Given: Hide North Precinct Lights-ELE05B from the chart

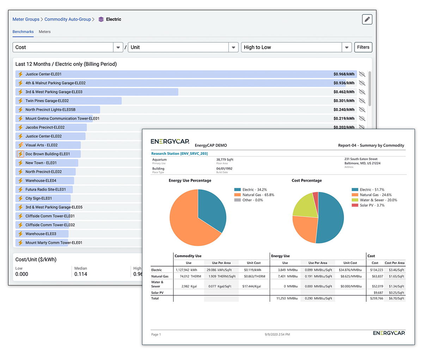Looking at the screenshot, I should tap(362, 109).
